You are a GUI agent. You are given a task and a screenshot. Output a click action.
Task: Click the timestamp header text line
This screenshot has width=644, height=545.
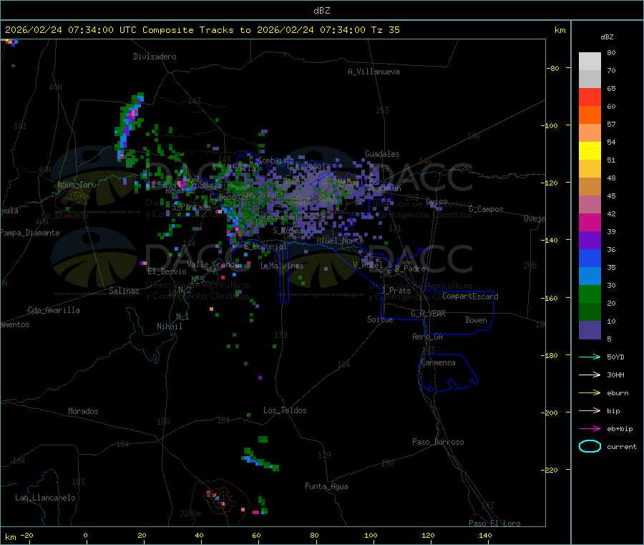203,30
